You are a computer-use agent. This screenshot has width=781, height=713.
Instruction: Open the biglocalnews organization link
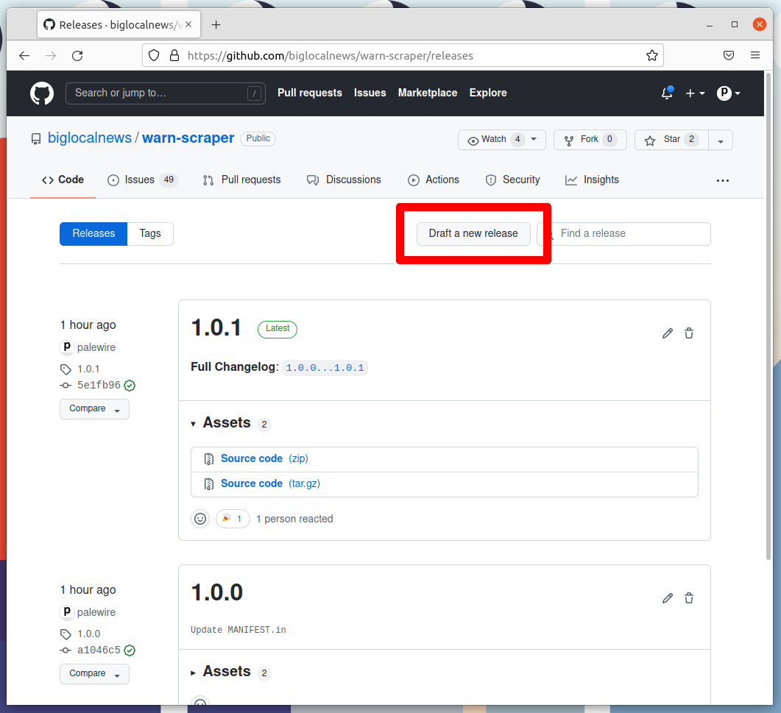point(90,138)
